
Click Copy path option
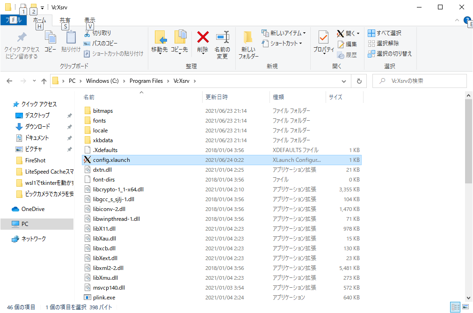click(x=101, y=44)
